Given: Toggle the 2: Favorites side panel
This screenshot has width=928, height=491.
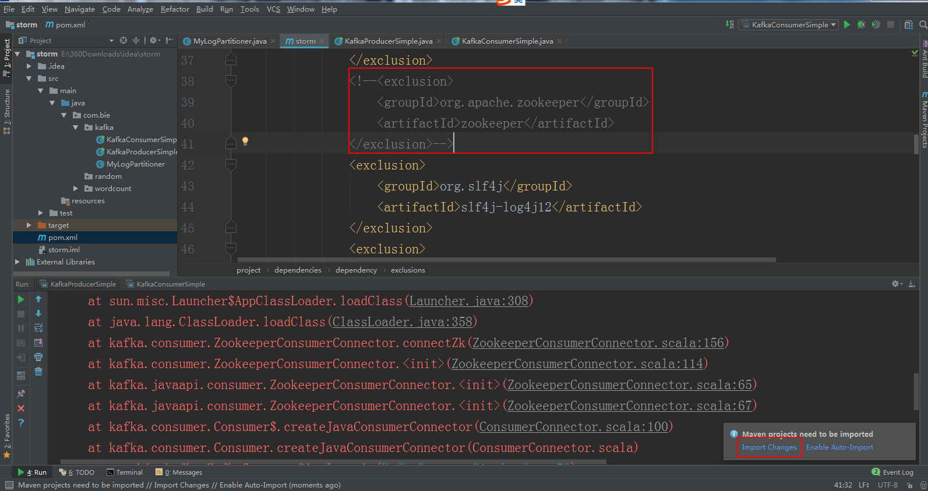Looking at the screenshot, I should [6, 436].
